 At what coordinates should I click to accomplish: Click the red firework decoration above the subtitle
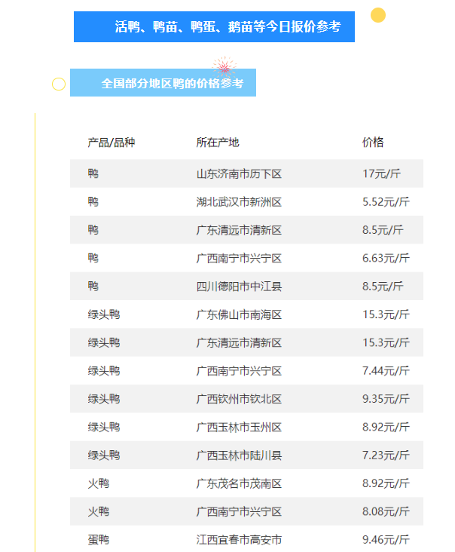tap(224, 66)
